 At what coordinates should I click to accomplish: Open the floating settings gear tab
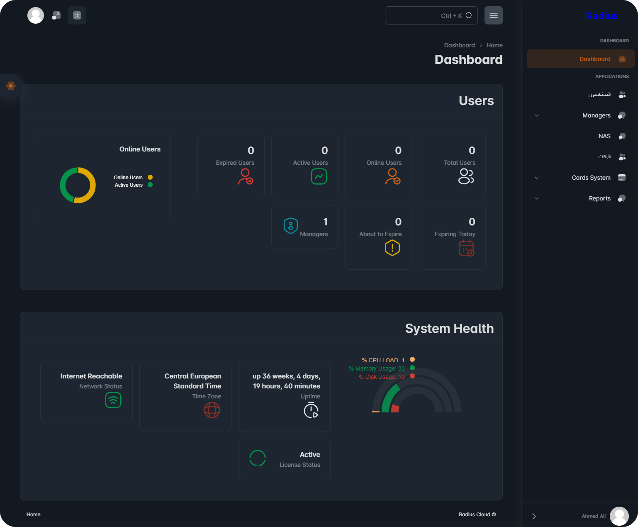click(11, 86)
